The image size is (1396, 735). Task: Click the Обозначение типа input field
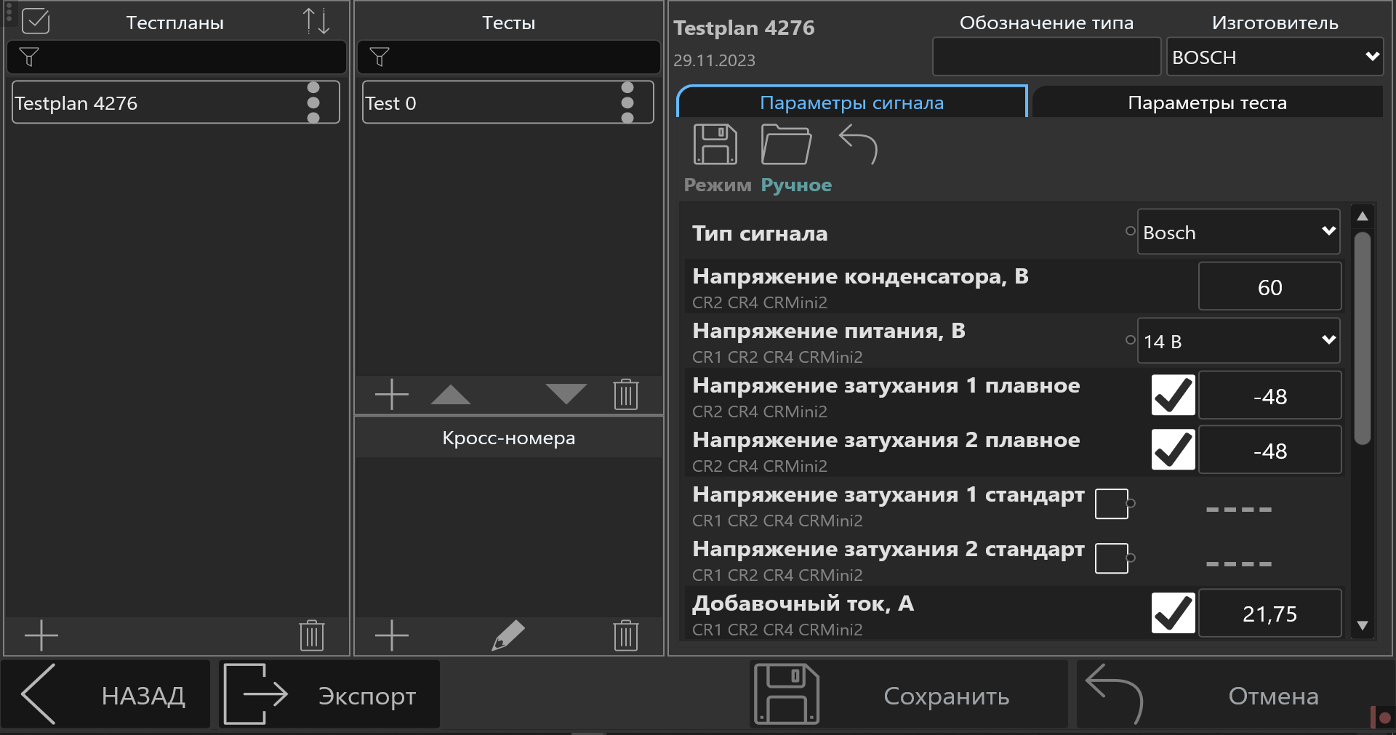coord(1047,57)
